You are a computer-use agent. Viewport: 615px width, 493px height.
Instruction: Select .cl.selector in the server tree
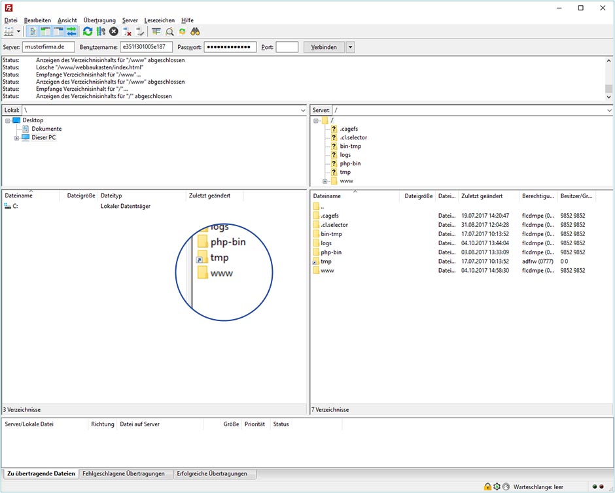pos(353,137)
